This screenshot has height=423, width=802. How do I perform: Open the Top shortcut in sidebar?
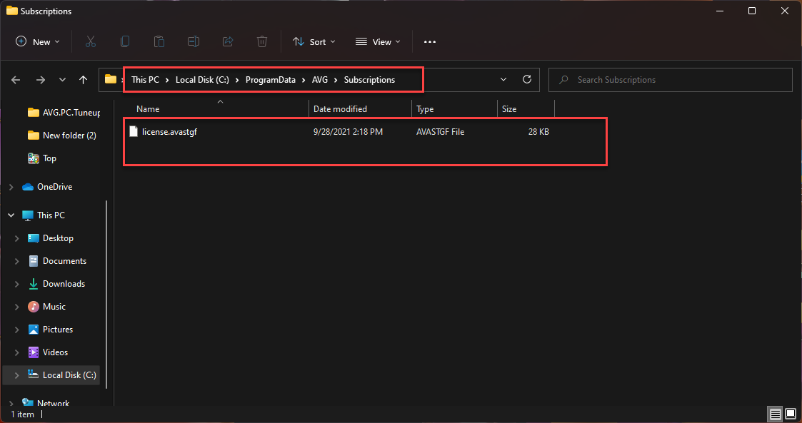pos(42,158)
